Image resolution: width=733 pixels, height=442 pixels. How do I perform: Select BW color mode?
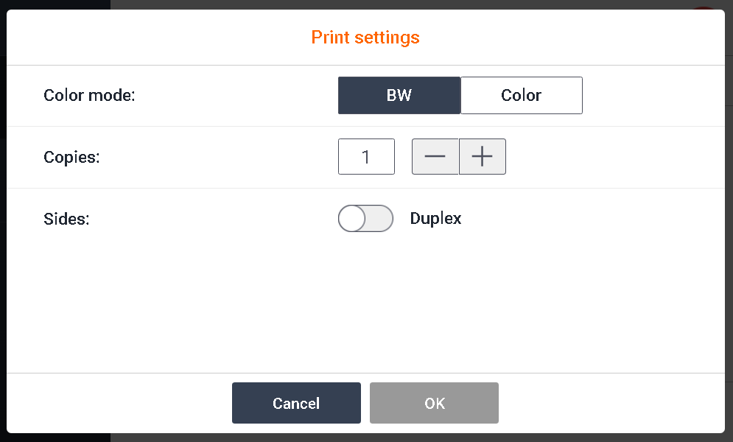tap(399, 96)
